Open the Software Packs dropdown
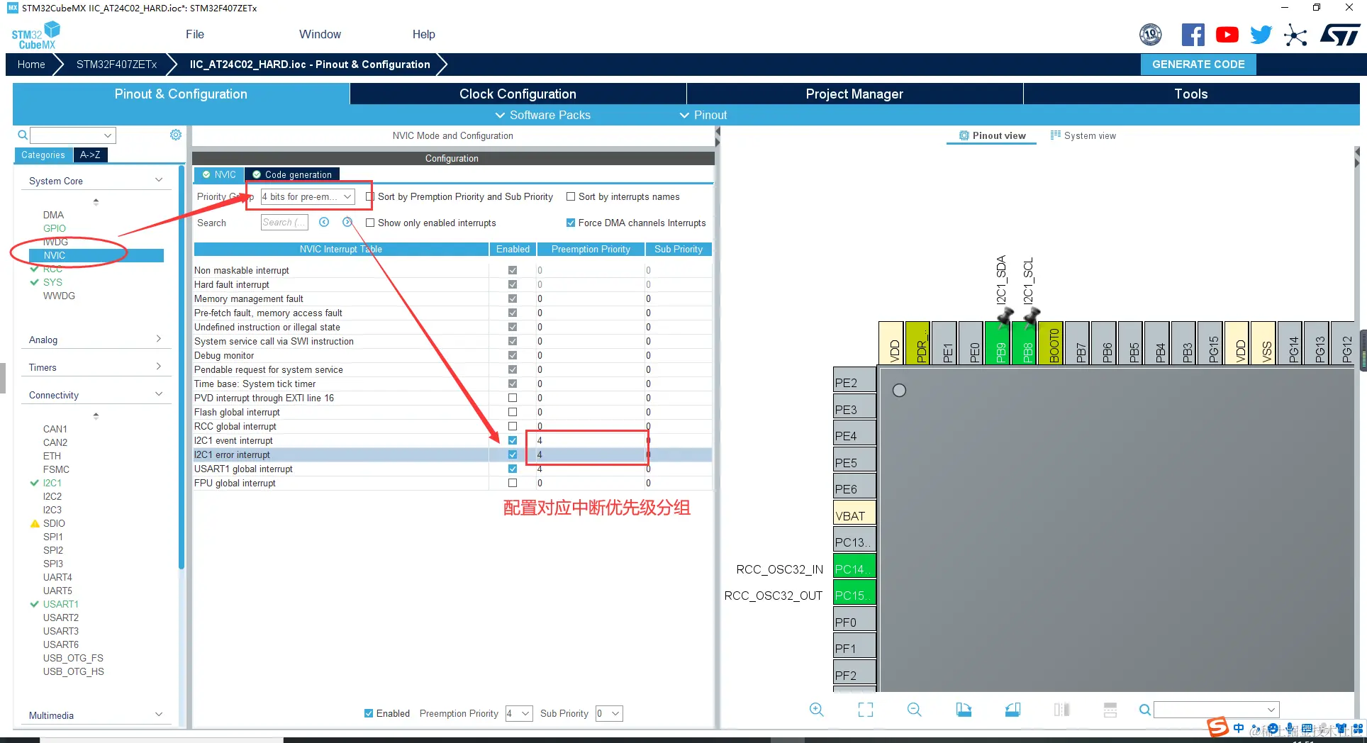This screenshot has width=1367, height=743. click(x=542, y=115)
